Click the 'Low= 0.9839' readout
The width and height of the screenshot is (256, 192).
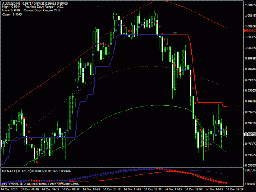[x=11, y=11]
